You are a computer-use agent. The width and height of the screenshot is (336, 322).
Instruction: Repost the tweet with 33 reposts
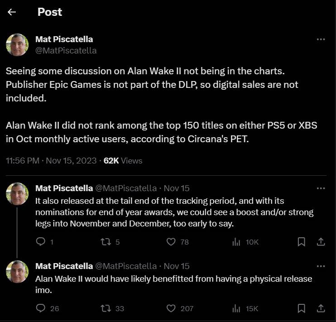click(106, 308)
